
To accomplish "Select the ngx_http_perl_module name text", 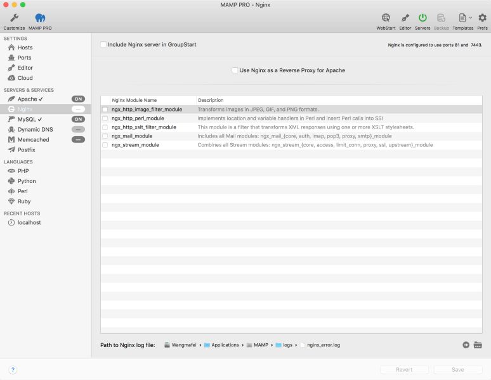I will point(138,118).
